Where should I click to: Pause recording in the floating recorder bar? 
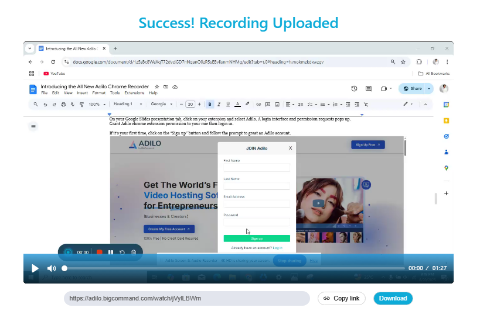111,253
